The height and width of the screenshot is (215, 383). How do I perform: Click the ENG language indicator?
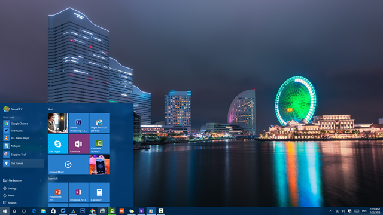[364, 211]
